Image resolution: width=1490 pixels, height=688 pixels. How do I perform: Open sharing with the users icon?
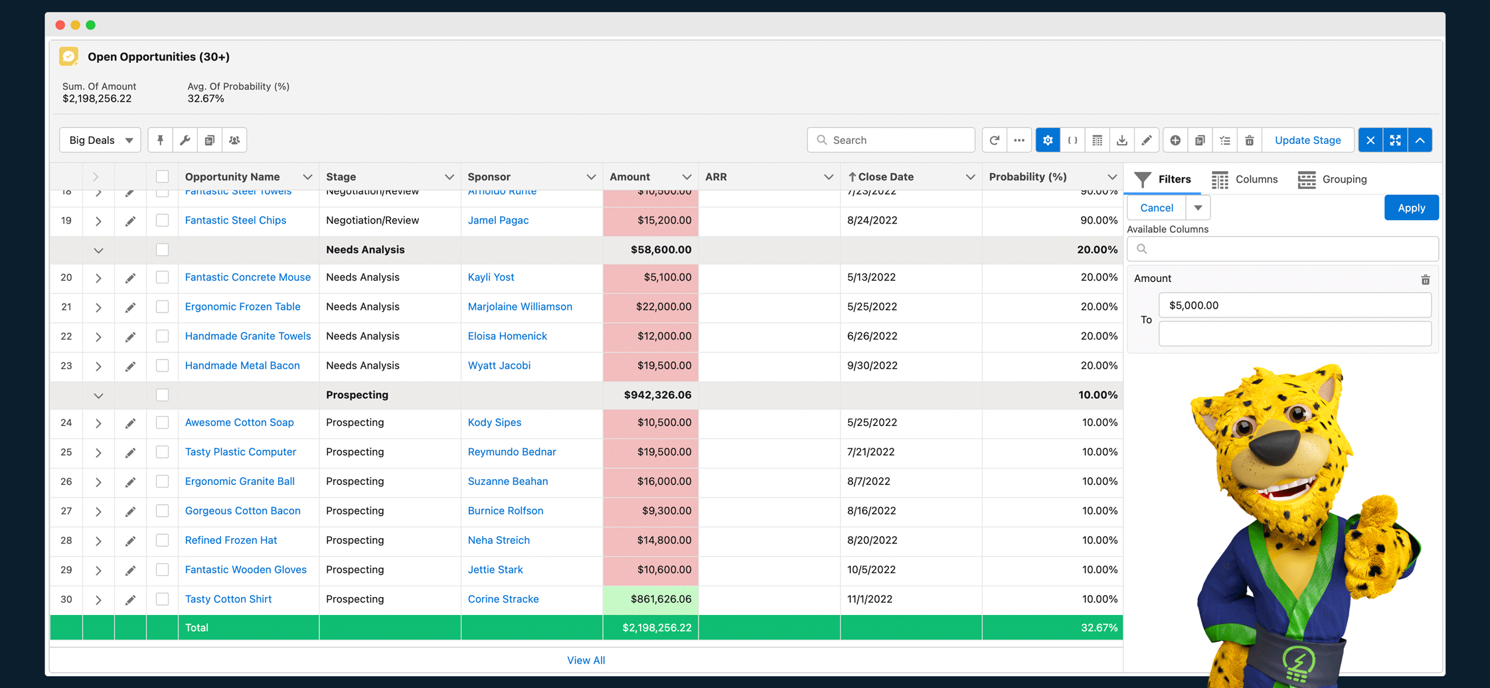pyautogui.click(x=234, y=140)
